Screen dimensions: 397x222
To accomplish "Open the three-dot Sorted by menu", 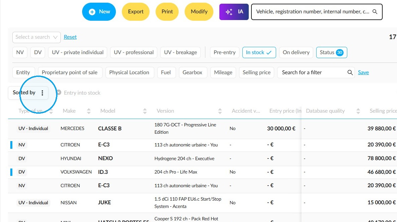I will 42,93.
